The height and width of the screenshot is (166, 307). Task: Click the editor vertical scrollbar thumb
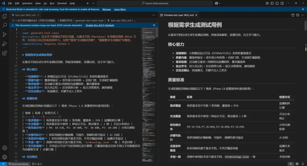point(157,32)
